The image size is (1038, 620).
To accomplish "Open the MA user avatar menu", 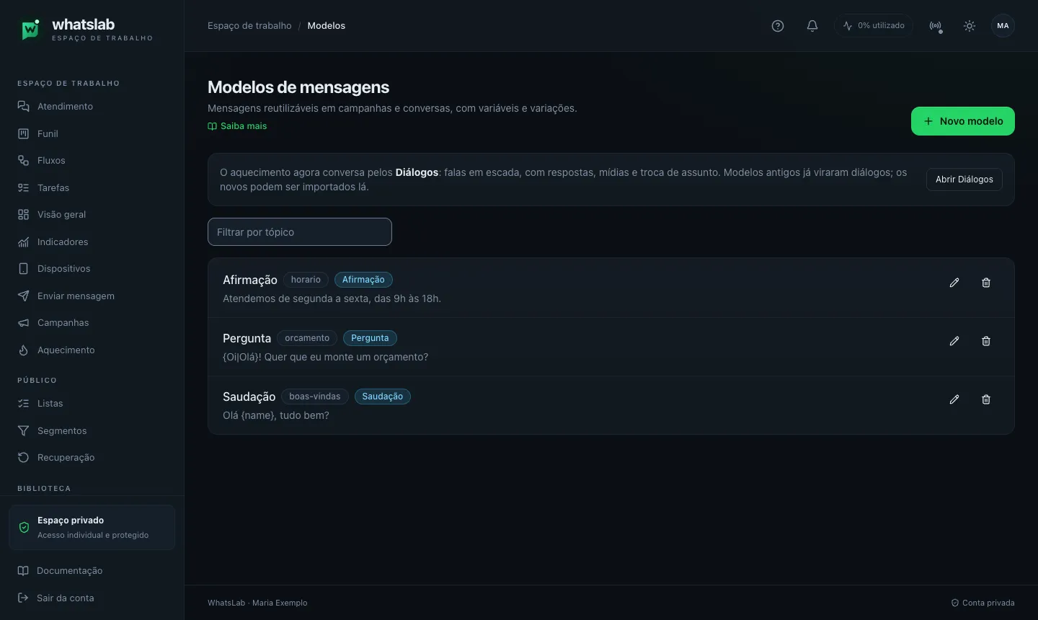I will pos(1003,26).
